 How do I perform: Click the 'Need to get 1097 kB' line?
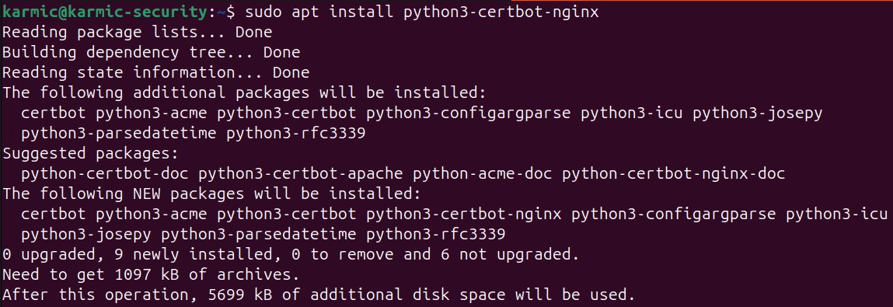(151, 275)
